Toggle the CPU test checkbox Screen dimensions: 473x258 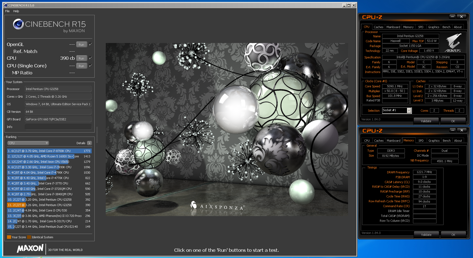[90, 58]
